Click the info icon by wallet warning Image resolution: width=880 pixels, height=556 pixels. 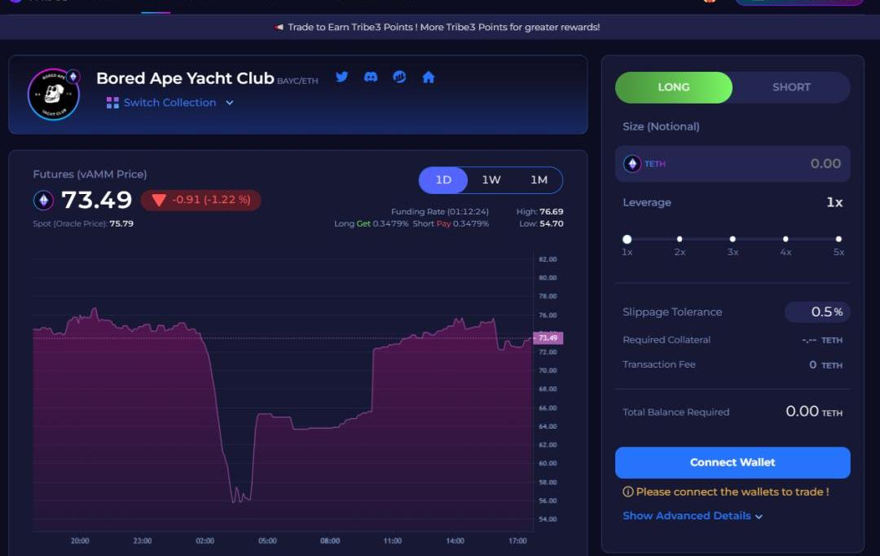click(628, 492)
